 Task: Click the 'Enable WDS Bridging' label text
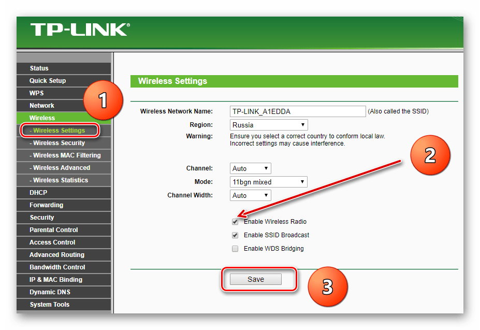coord(274,249)
